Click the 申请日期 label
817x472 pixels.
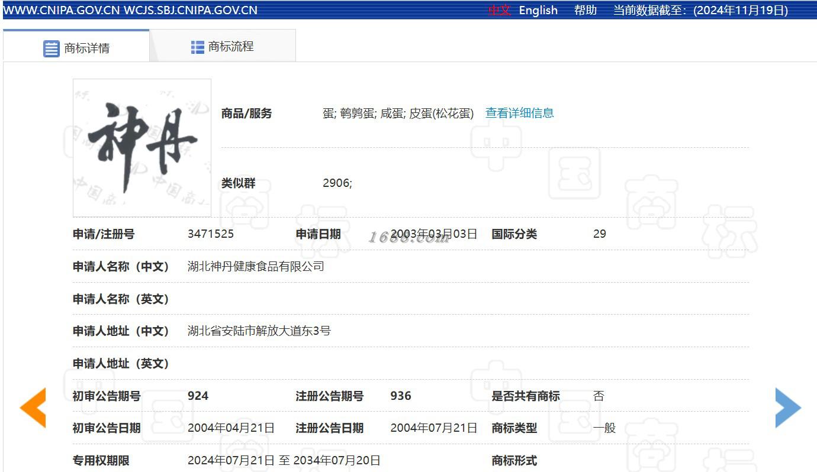pyautogui.click(x=319, y=234)
